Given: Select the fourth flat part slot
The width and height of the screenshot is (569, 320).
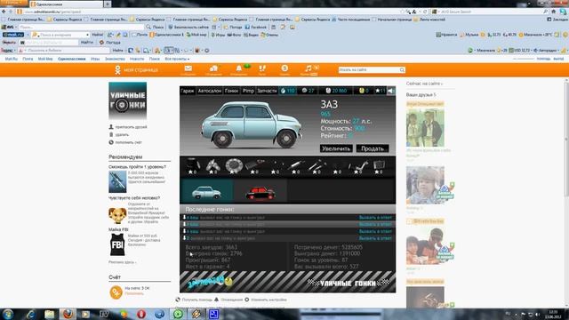Looking at the screenshot, I should click(255, 166).
